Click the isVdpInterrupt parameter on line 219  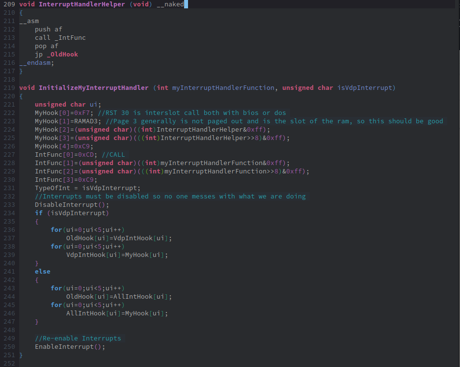pos(365,88)
